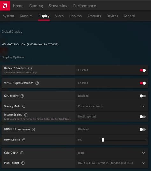Enable HDMI Link Assurance switch

tap(143, 130)
